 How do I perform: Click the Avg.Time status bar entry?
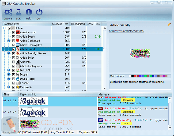tap(63, 132)
